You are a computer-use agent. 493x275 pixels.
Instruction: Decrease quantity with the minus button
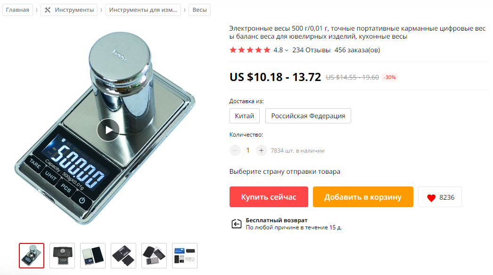tap(235, 151)
